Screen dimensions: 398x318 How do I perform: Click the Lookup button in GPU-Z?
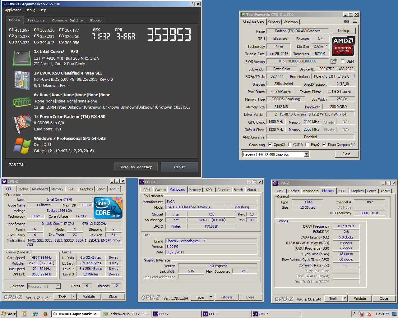(x=343, y=31)
